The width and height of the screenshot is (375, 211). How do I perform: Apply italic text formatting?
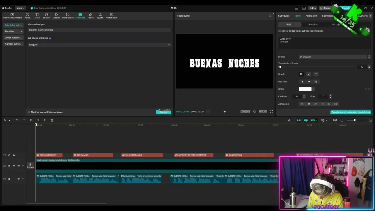pos(316,74)
